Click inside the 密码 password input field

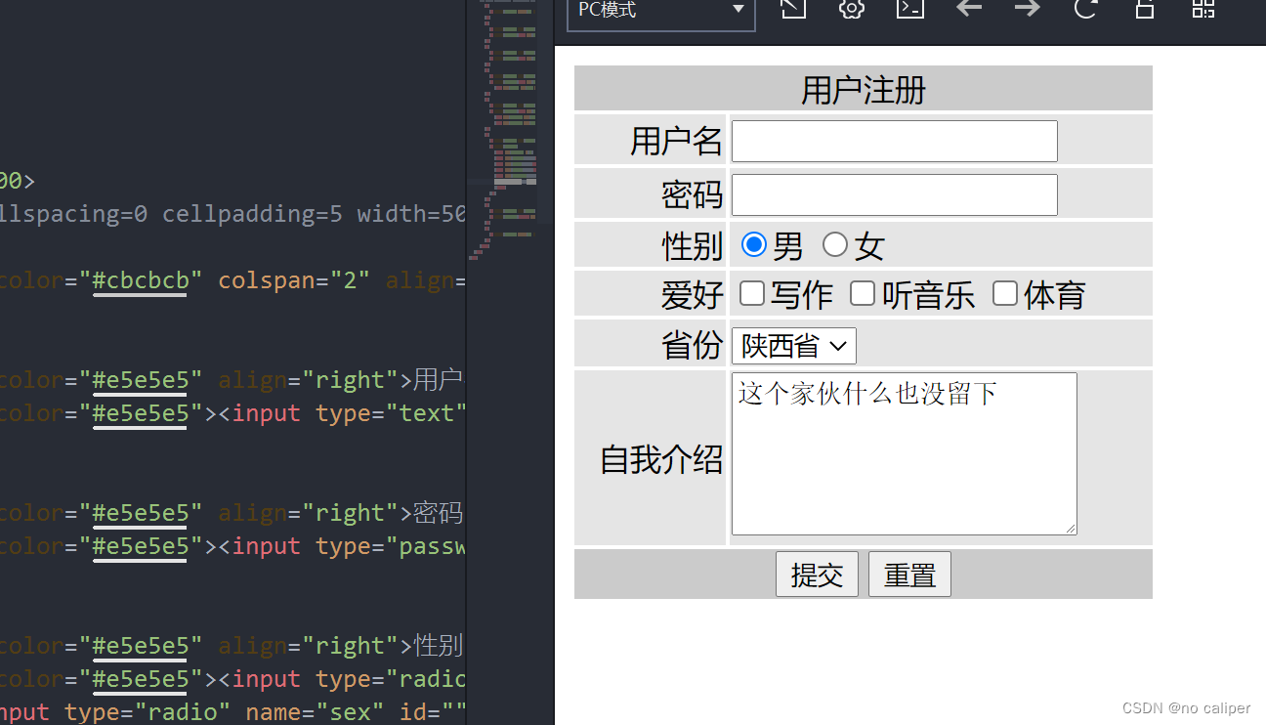point(893,194)
